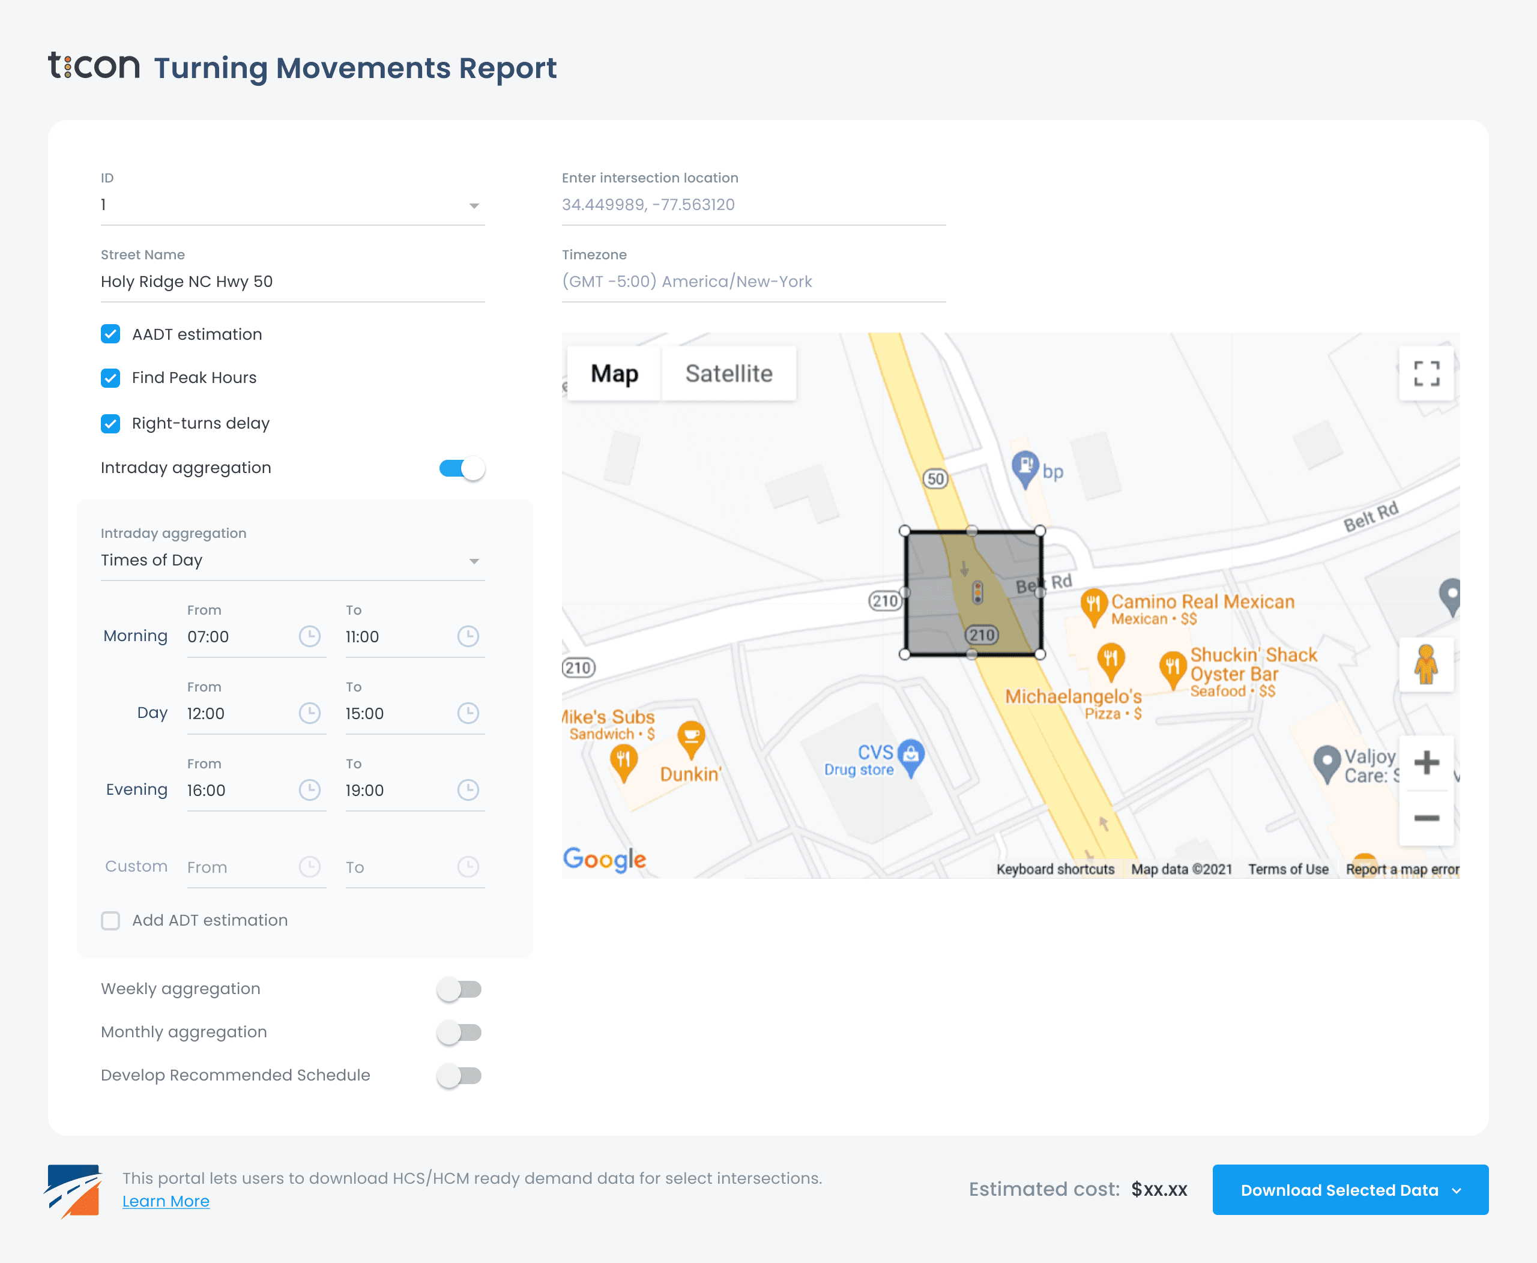Click the Custom To time field

(x=415, y=867)
